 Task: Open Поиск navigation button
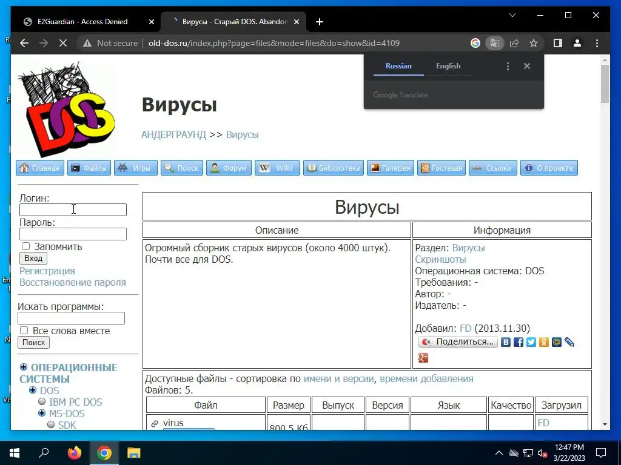(182, 168)
